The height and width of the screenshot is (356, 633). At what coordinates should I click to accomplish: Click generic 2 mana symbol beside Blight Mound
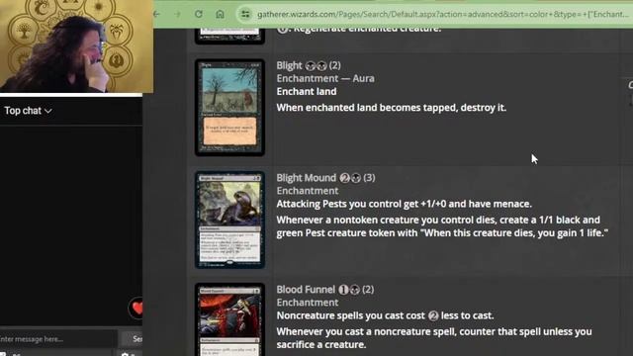pyautogui.click(x=344, y=178)
